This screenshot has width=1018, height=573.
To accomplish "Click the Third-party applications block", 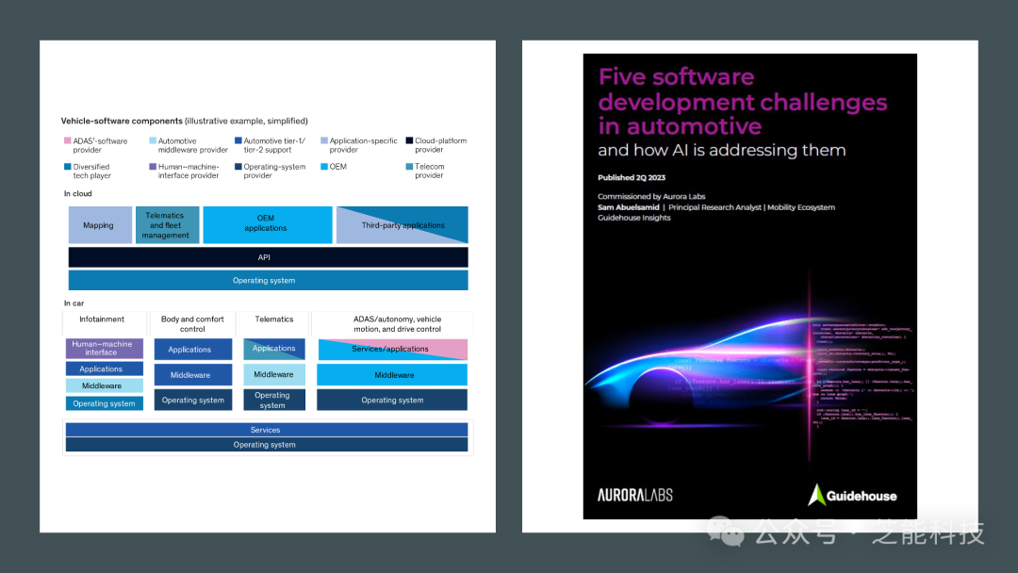I will click(402, 225).
